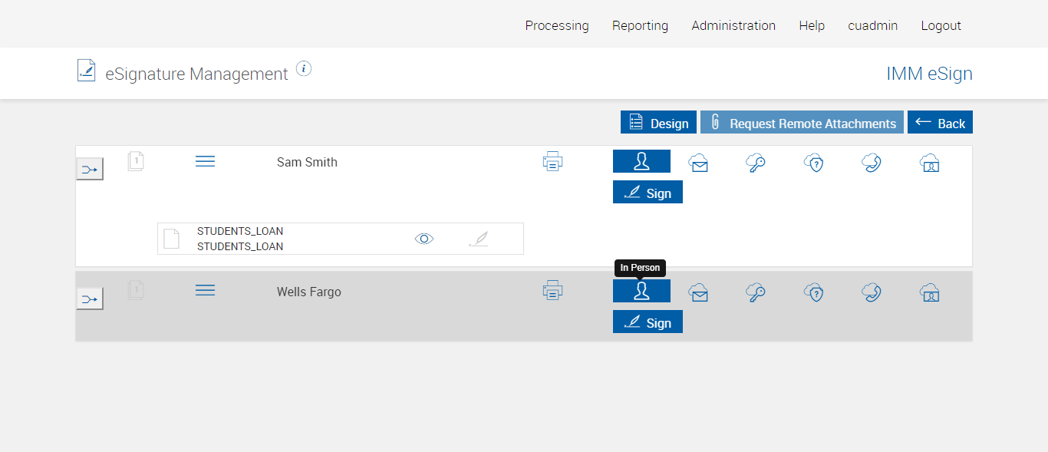The image size is (1048, 452).
Task: Click the arrow toggle beside Wells Fargo
Action: coord(90,299)
